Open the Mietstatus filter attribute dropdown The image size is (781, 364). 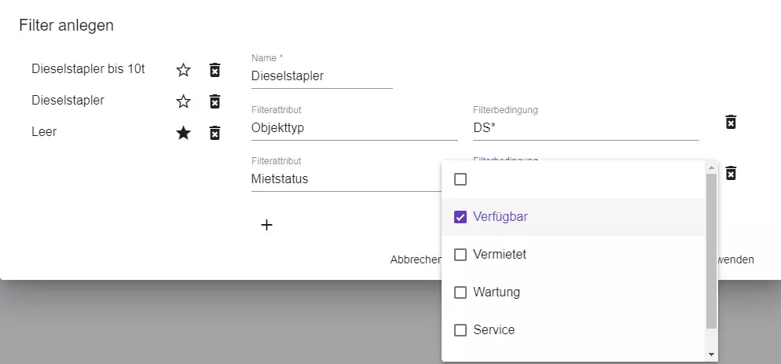[346, 179]
